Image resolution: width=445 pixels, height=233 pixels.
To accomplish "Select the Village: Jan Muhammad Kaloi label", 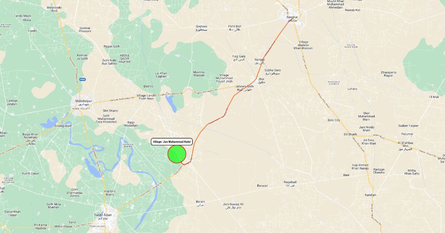I will tap(172, 142).
